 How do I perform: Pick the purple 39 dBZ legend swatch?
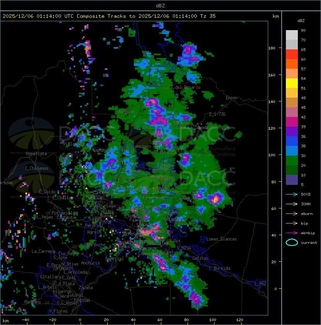[292, 132]
